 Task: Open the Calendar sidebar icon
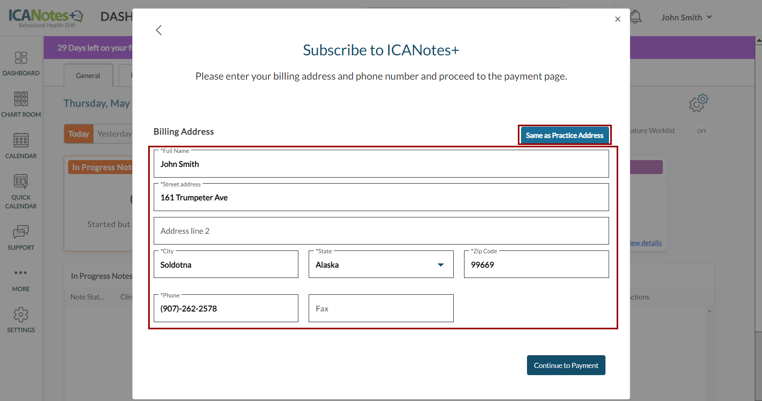[x=21, y=141]
